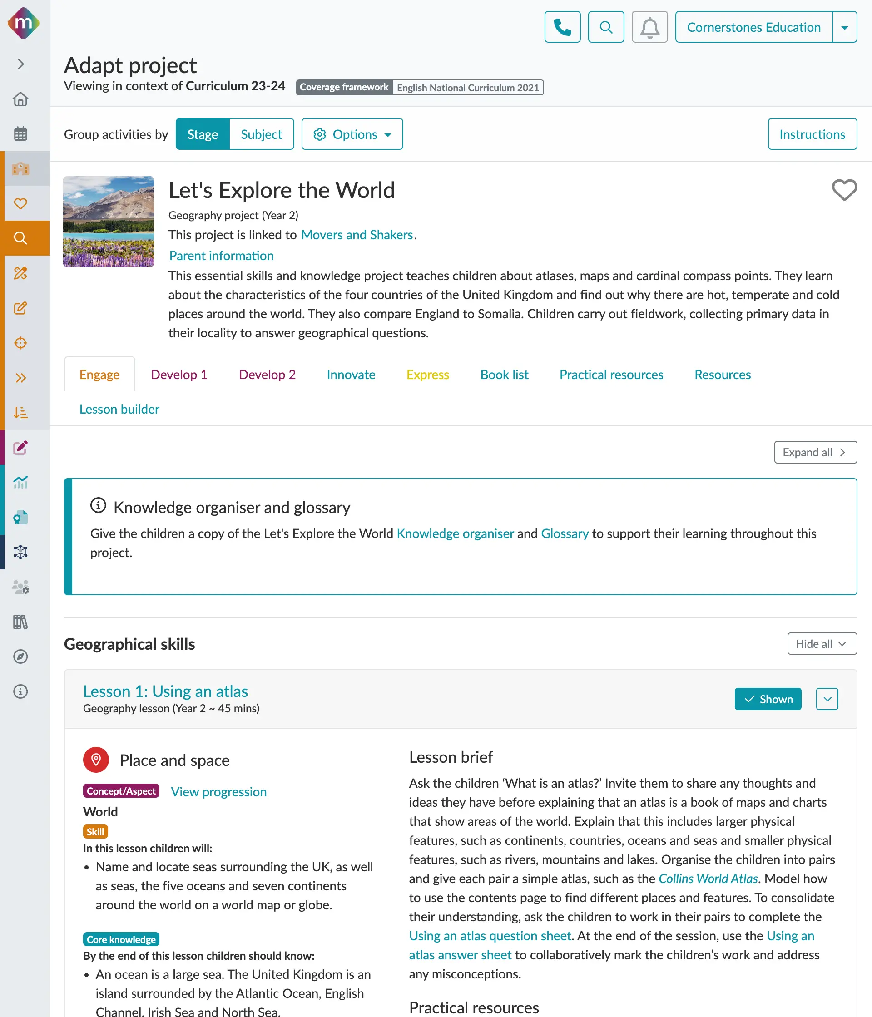Image resolution: width=872 pixels, height=1017 pixels.
Task: Click the Place and space red pin badge
Action: (x=96, y=760)
